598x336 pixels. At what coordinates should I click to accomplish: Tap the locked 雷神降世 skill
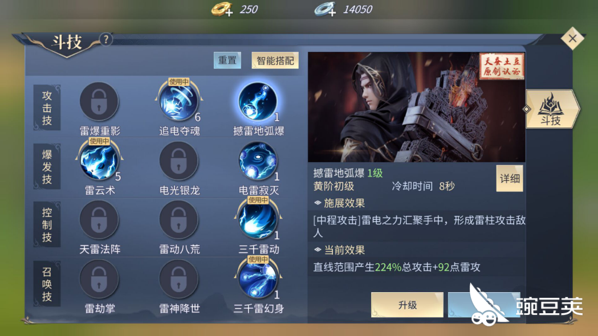tap(178, 279)
